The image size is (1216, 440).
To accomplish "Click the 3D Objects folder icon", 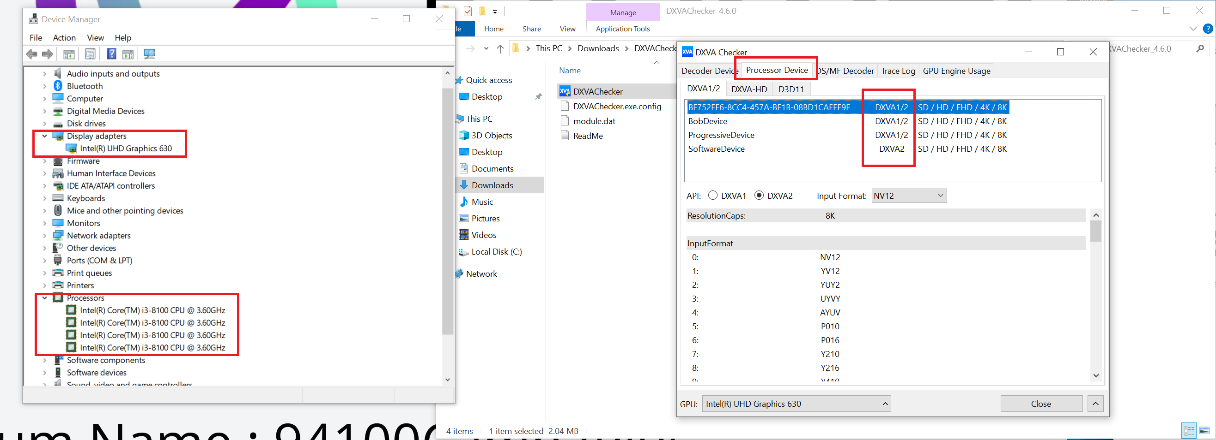I will [x=464, y=135].
